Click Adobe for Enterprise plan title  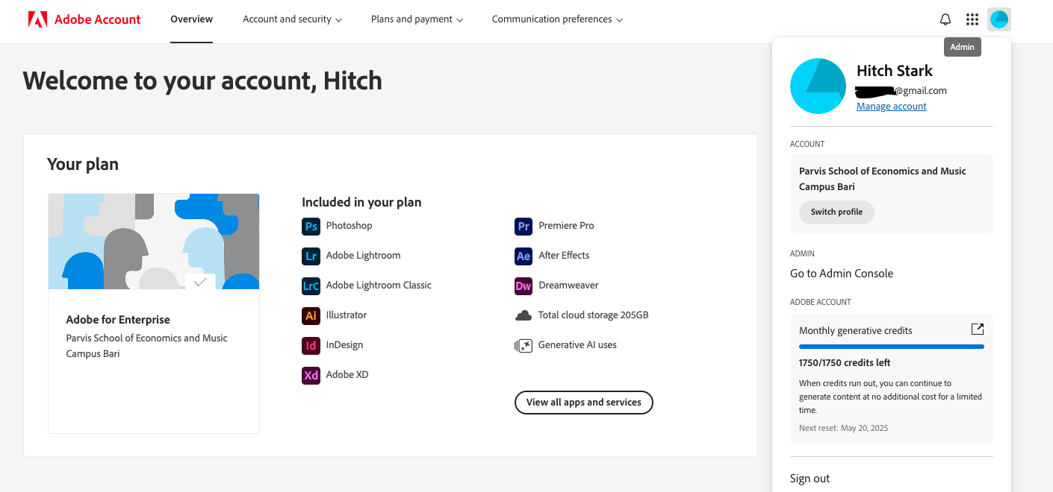pos(118,320)
